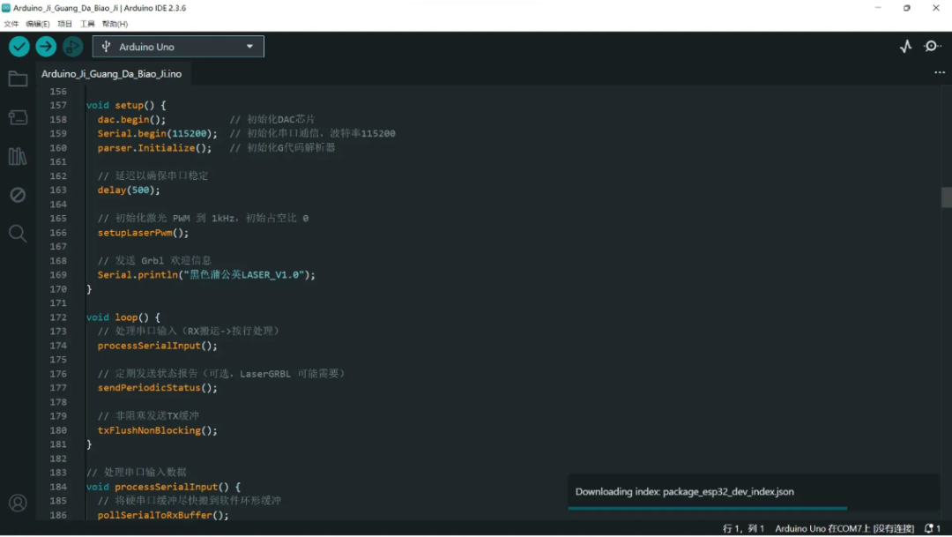Open the Boards Manager in the sidebar

tap(18, 117)
